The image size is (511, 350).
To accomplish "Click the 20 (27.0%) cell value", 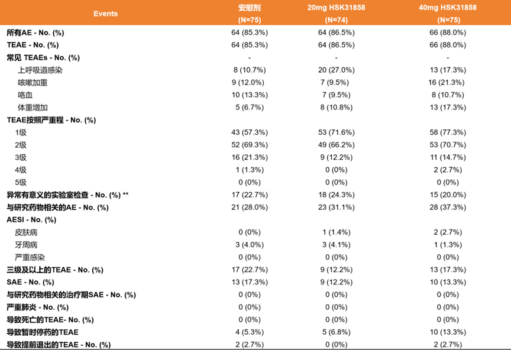I will [336, 70].
